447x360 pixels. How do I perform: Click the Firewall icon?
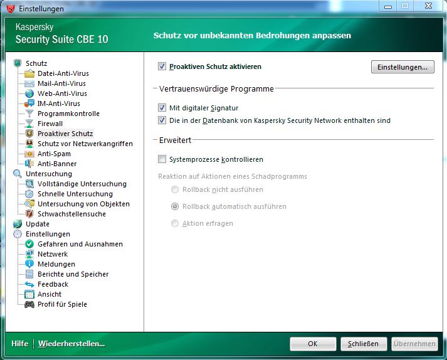29,124
